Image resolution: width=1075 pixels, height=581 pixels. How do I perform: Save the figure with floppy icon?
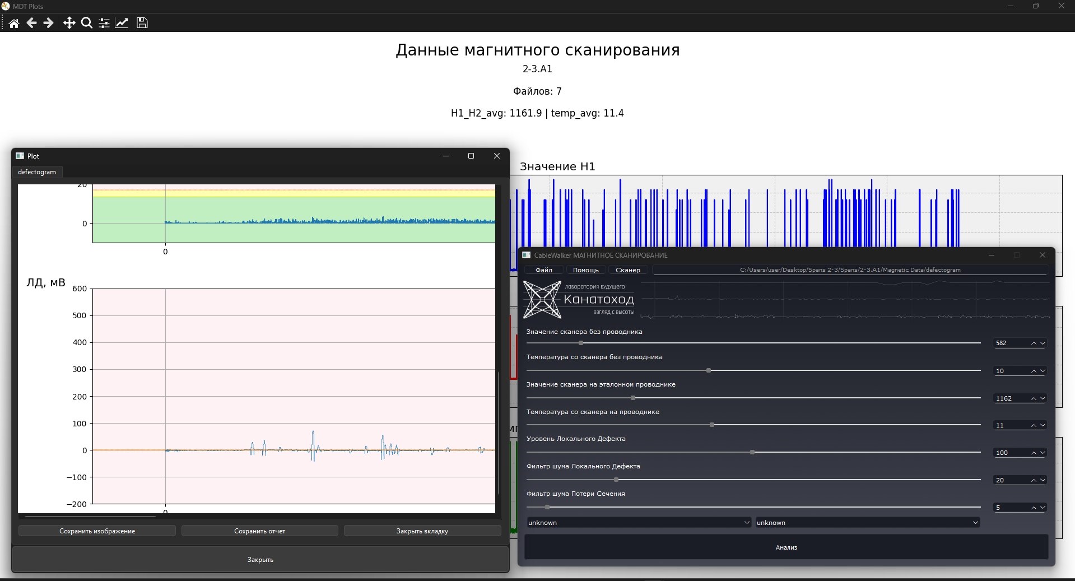tap(142, 23)
